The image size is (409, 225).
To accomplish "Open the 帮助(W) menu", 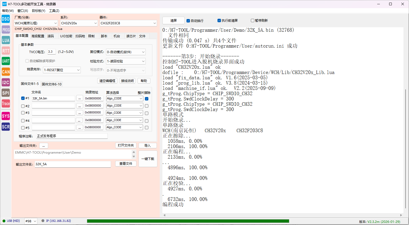I will click(x=8, y=11).
